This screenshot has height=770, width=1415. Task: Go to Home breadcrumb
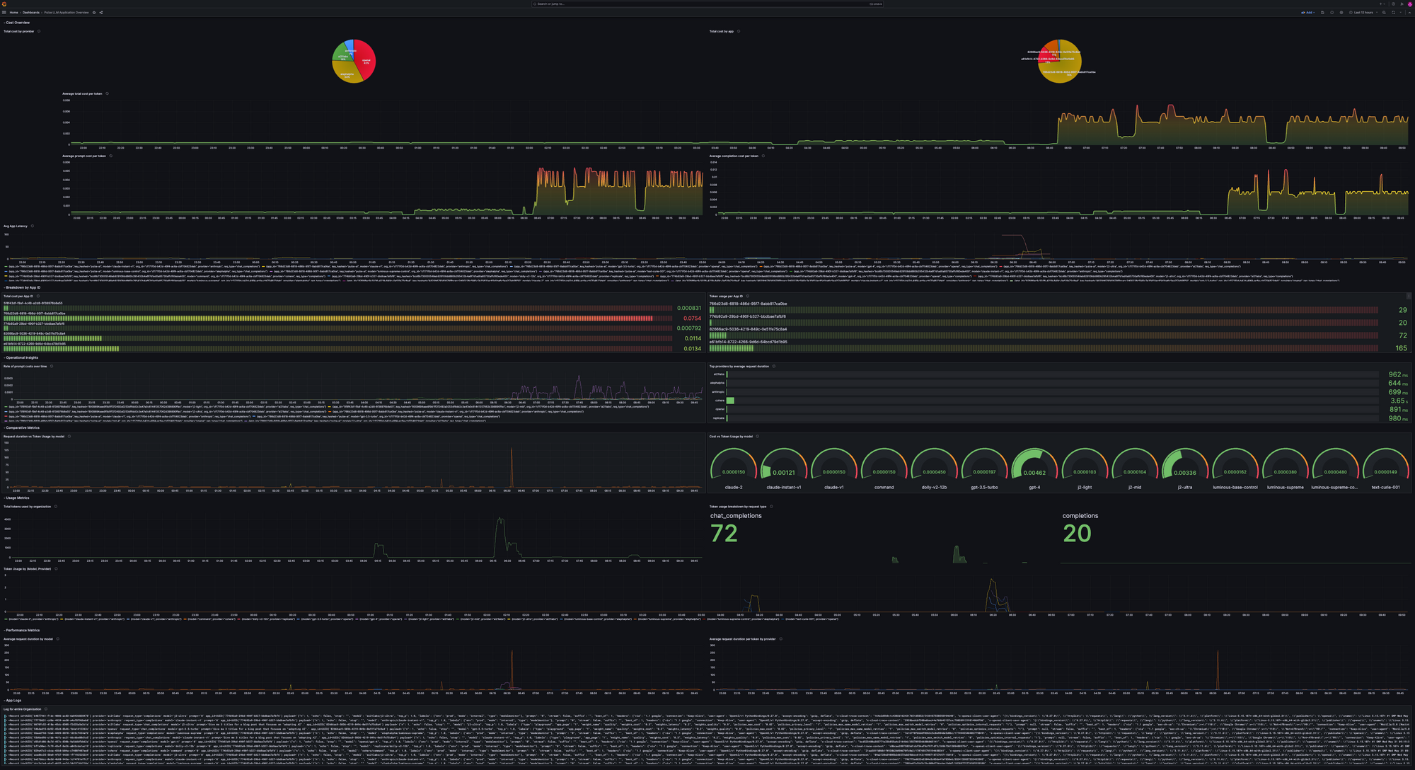click(x=13, y=13)
